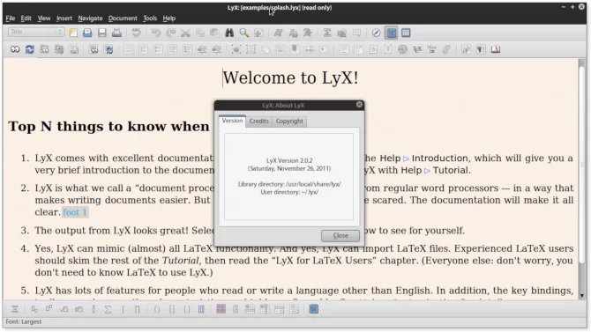Viewport: 591px width, 332px height.
Task: Click the thesaurus funnel icon
Action: click(x=481, y=49)
